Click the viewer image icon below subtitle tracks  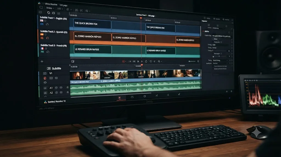coord(72,61)
